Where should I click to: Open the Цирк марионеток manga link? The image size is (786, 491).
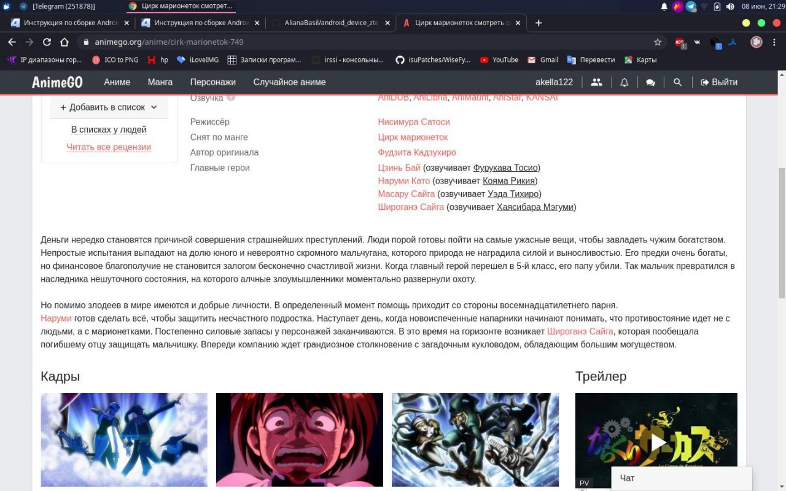click(x=413, y=137)
